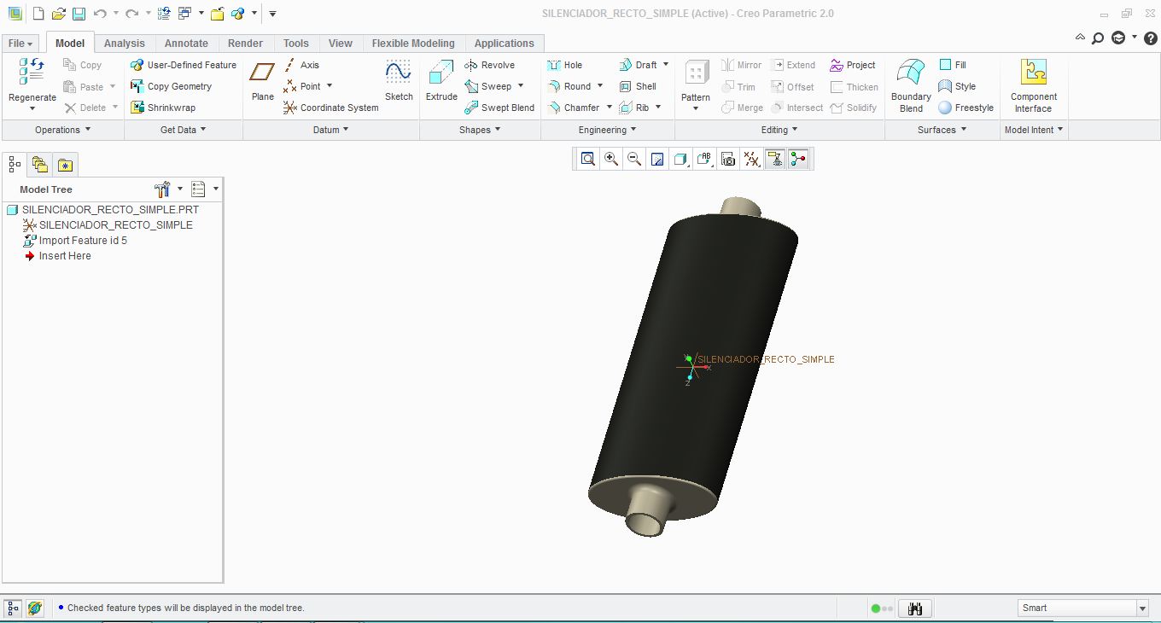The height and width of the screenshot is (623, 1161).
Task: Switch to the View tab
Action: [341, 44]
